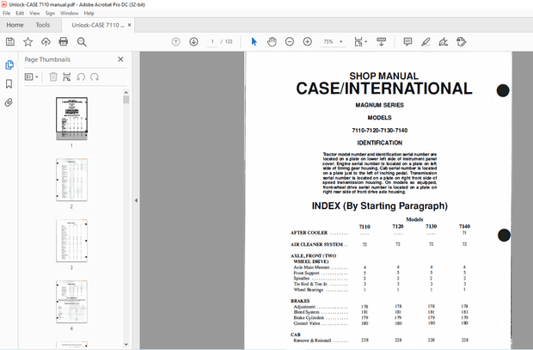
Task: Open the Sign menu
Action: click(x=50, y=13)
